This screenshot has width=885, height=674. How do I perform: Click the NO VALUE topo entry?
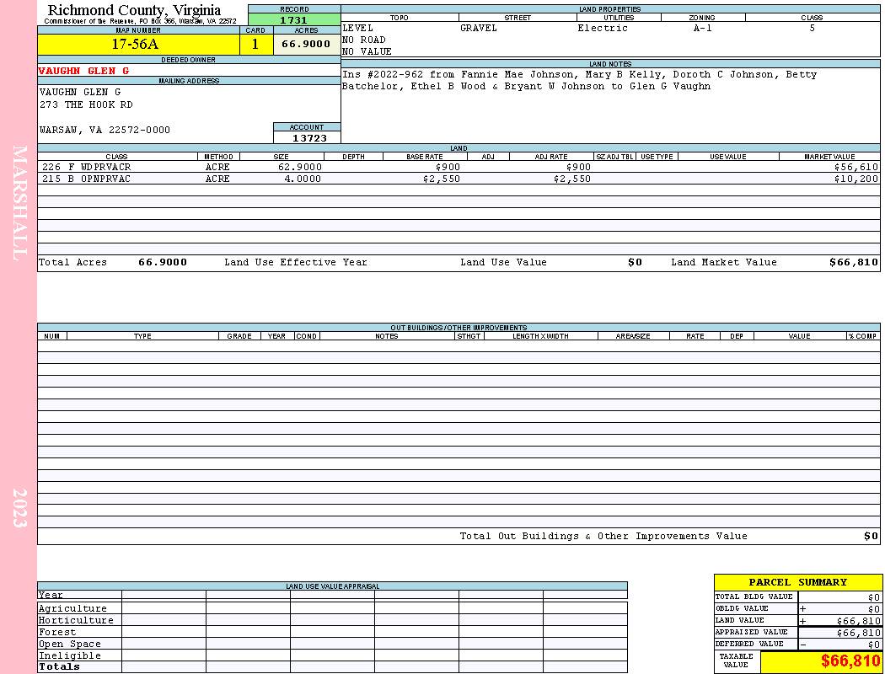point(367,52)
